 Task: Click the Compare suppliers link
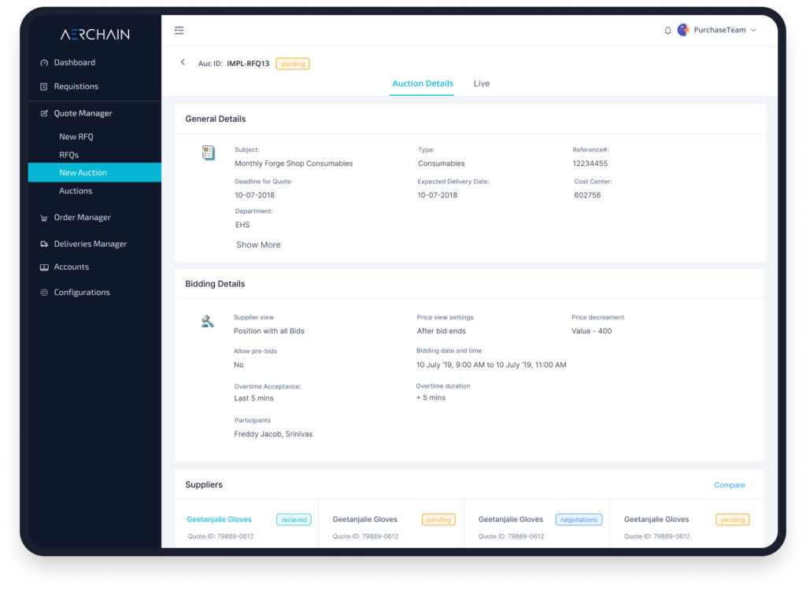pyautogui.click(x=729, y=485)
